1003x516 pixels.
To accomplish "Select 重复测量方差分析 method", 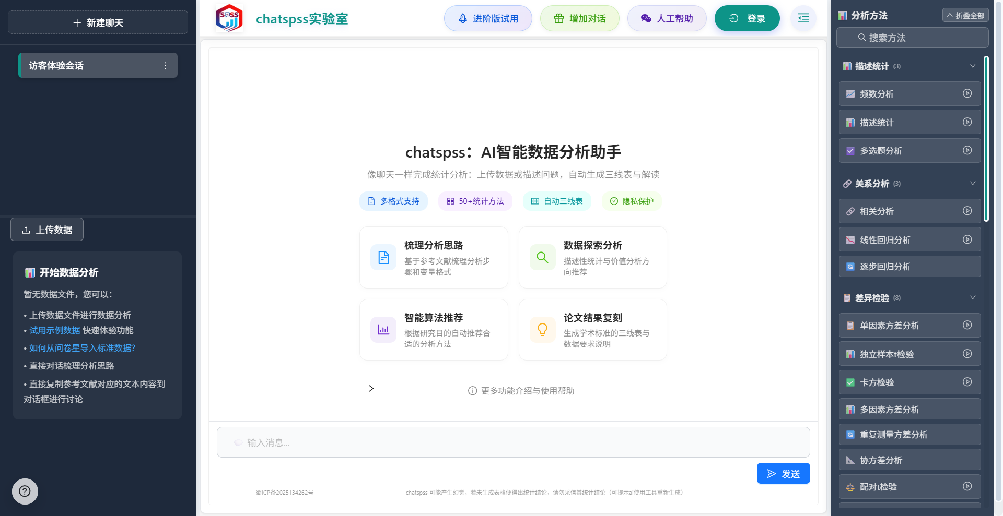I will pyautogui.click(x=909, y=434).
